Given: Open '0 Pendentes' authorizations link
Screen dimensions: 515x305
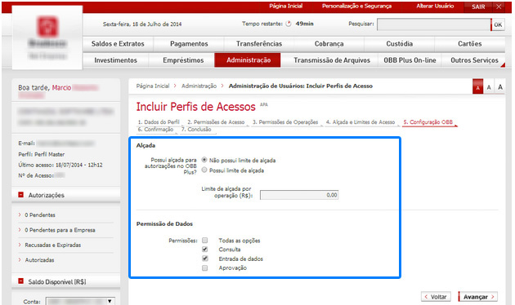Looking at the screenshot, I should pos(40,215).
